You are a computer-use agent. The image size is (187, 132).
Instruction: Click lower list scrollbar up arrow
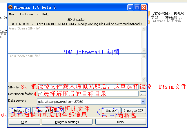click(x=144, y=56)
